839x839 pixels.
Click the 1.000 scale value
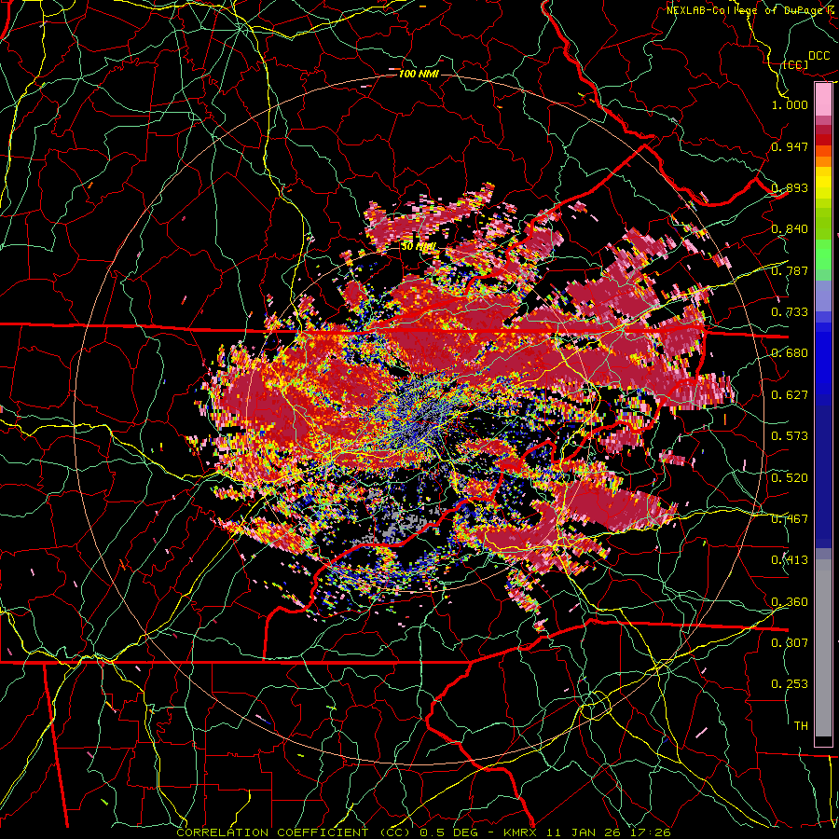(790, 104)
